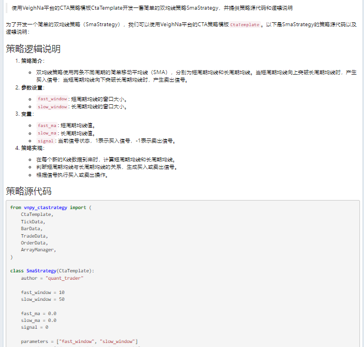Click the slow_ma variable bullet label
Image resolution: width=364 pixels, height=347 pixels.
(47, 133)
